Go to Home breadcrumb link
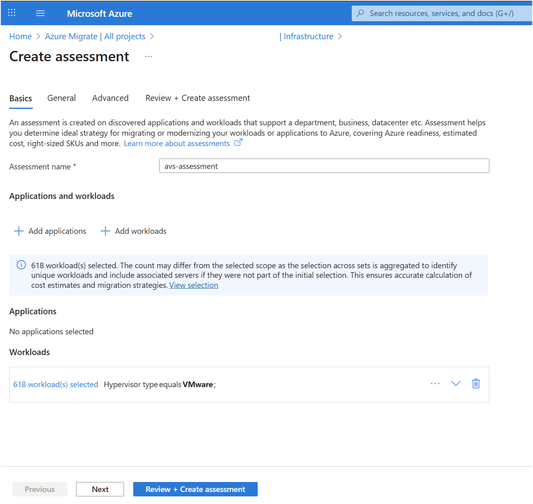 pos(20,36)
